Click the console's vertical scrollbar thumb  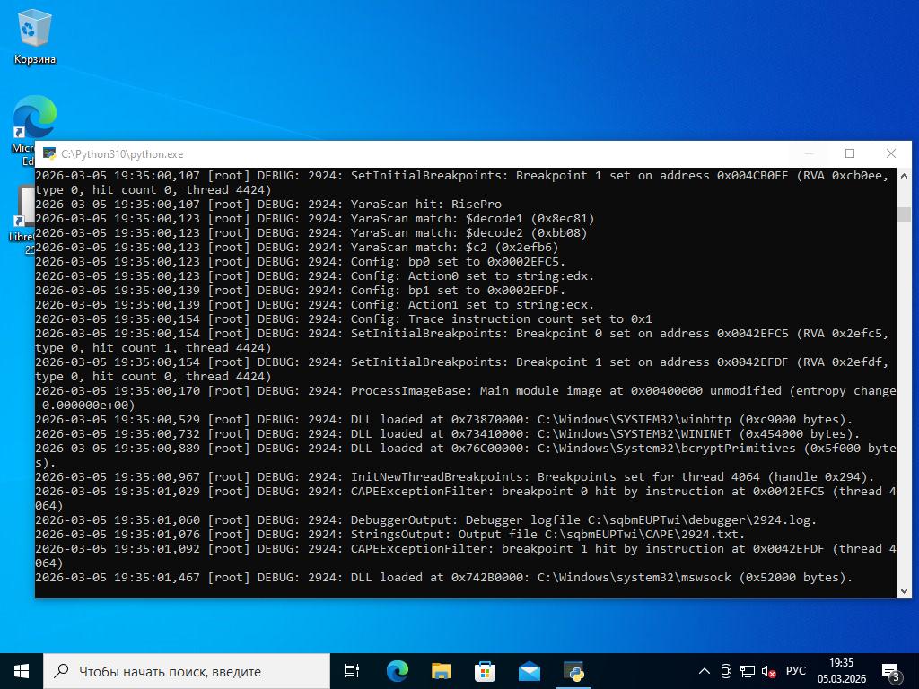pos(904,214)
